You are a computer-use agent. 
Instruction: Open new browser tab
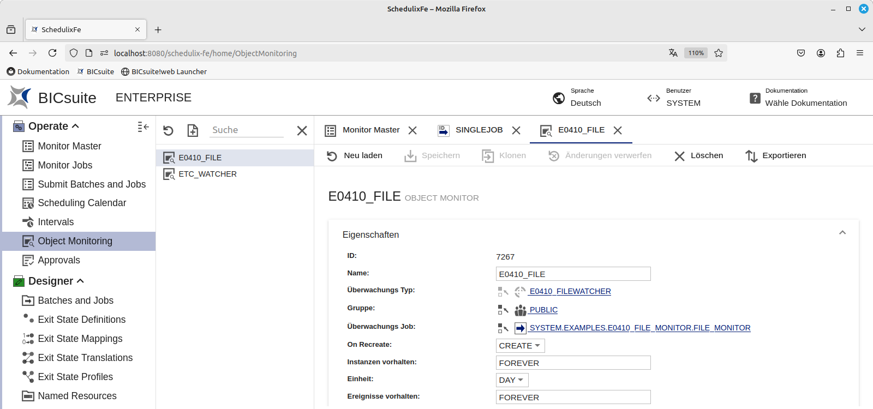tap(158, 29)
